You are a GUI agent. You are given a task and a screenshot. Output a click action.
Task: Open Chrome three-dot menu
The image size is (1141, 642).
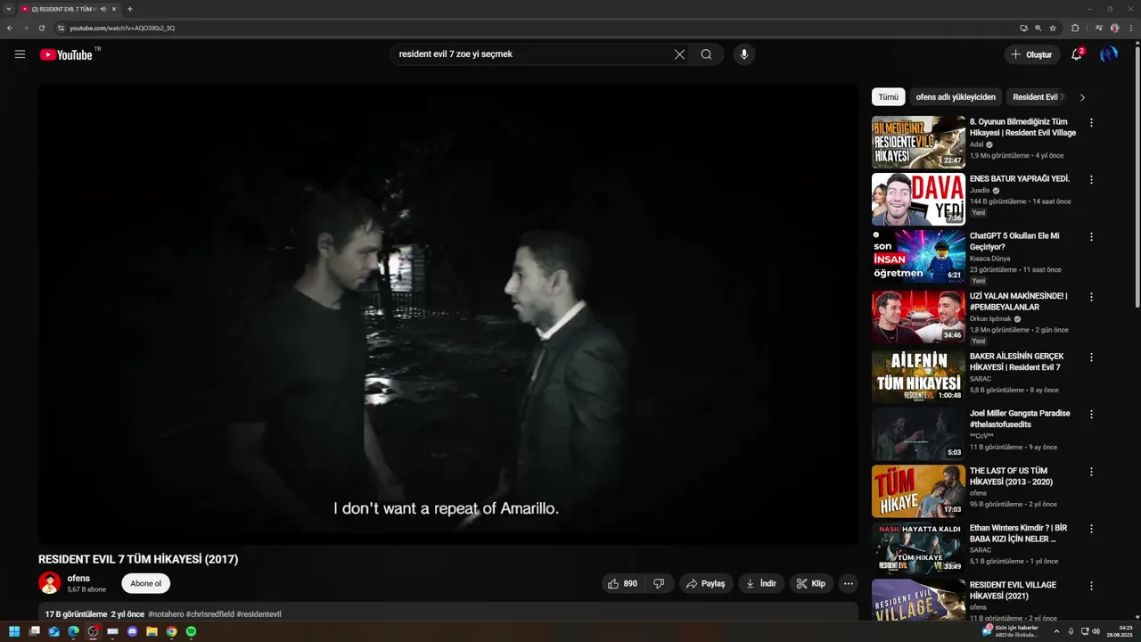1131,28
